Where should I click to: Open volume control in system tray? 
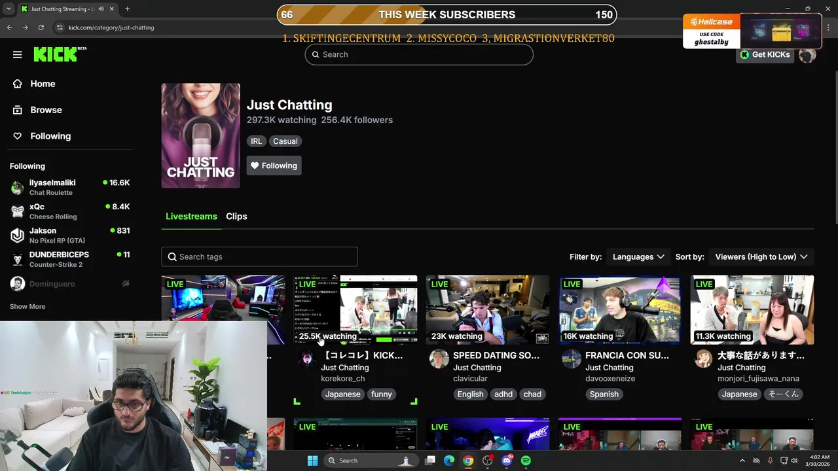795,461
